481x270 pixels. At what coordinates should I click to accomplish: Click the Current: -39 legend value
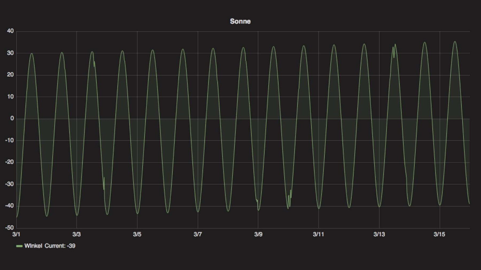click(x=60, y=246)
